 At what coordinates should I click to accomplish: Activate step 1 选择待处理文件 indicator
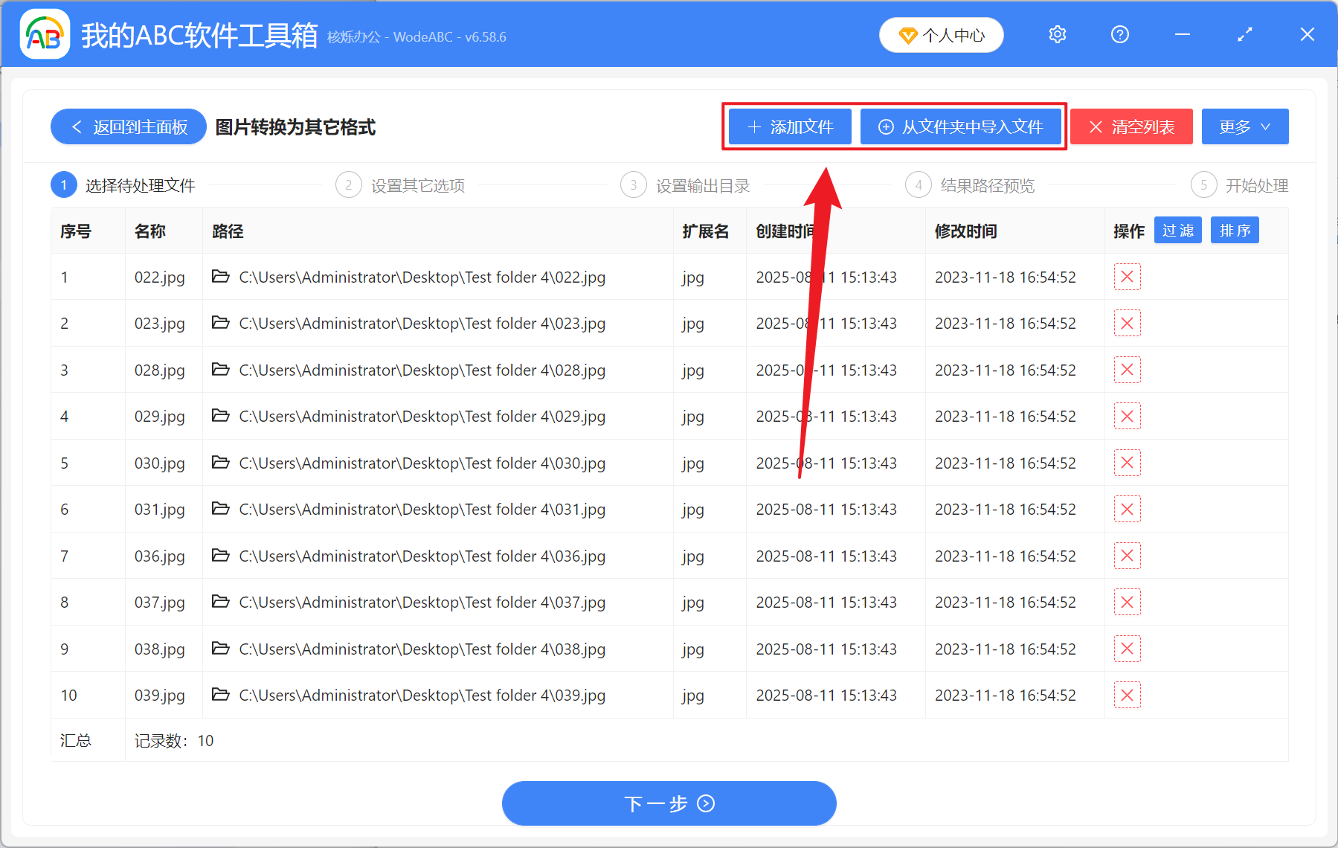click(128, 185)
